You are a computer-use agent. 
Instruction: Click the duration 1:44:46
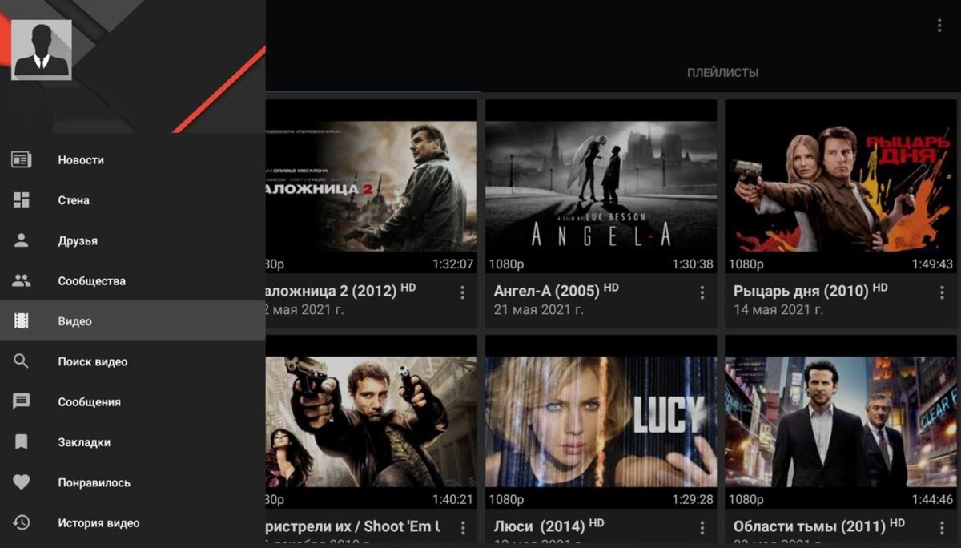(932, 499)
